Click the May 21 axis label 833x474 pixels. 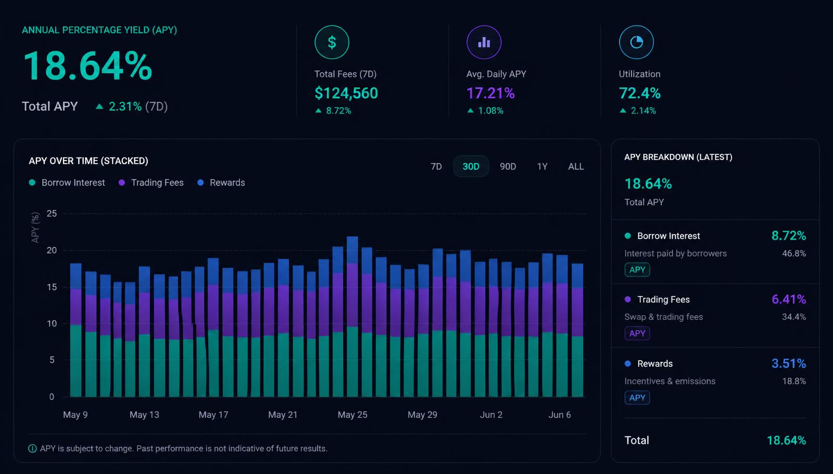(283, 415)
